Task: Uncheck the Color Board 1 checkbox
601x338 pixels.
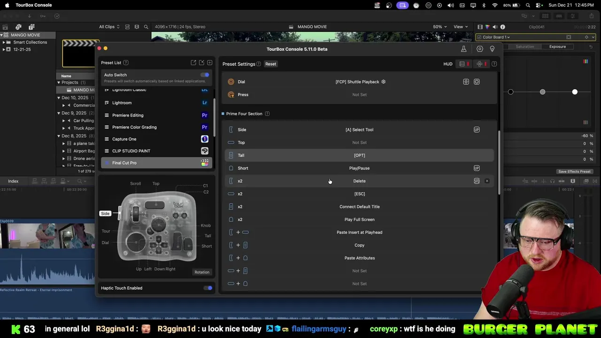Action: [479, 37]
